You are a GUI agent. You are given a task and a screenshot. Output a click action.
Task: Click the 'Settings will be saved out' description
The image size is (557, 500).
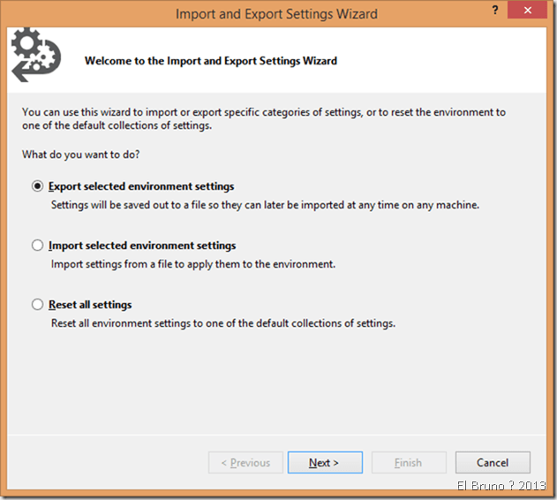[x=264, y=205]
